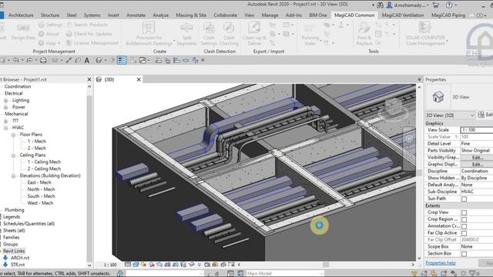
Task: Click the View Scale value field
Action: pyautogui.click(x=477, y=130)
